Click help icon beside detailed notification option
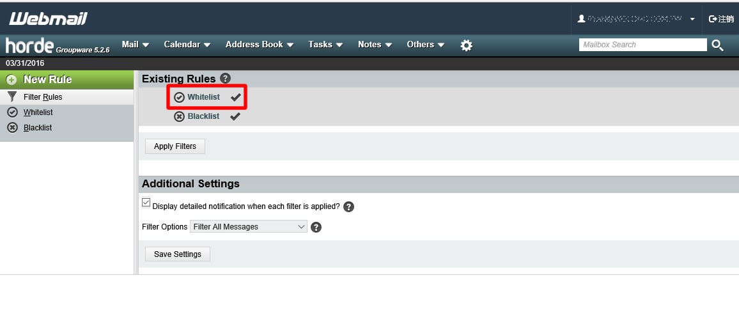Image resolution: width=739 pixels, height=310 pixels. [348, 206]
